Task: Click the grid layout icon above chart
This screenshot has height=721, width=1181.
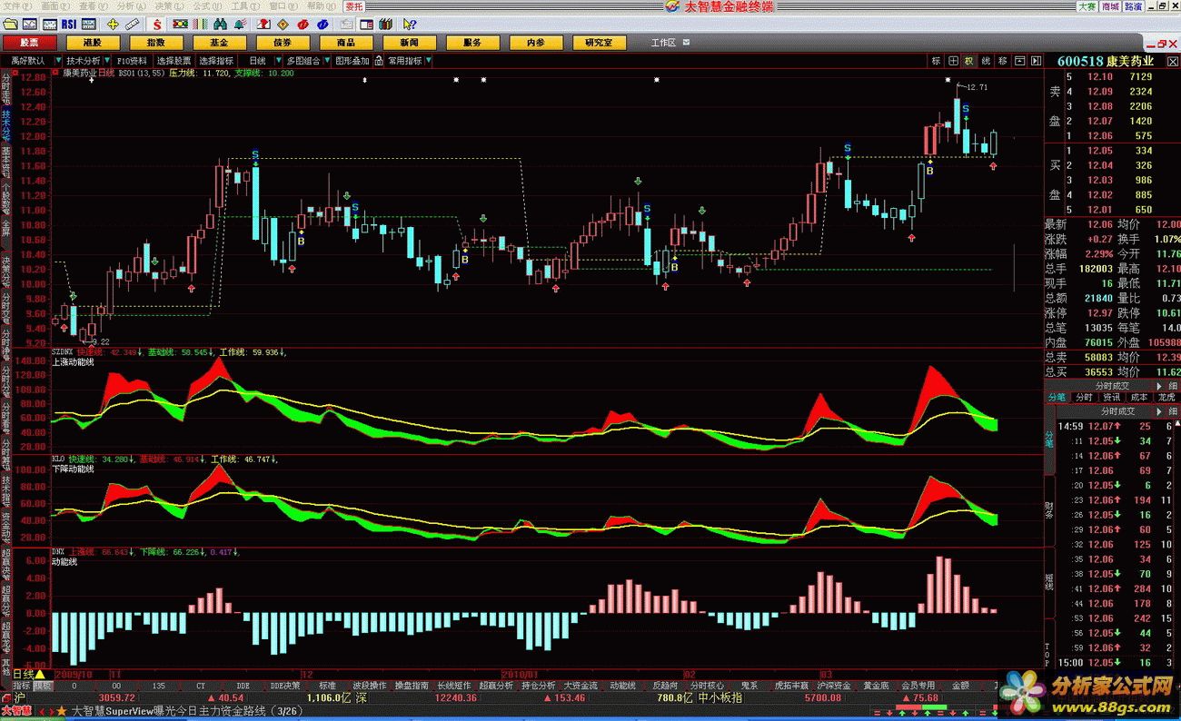Action: [953, 61]
